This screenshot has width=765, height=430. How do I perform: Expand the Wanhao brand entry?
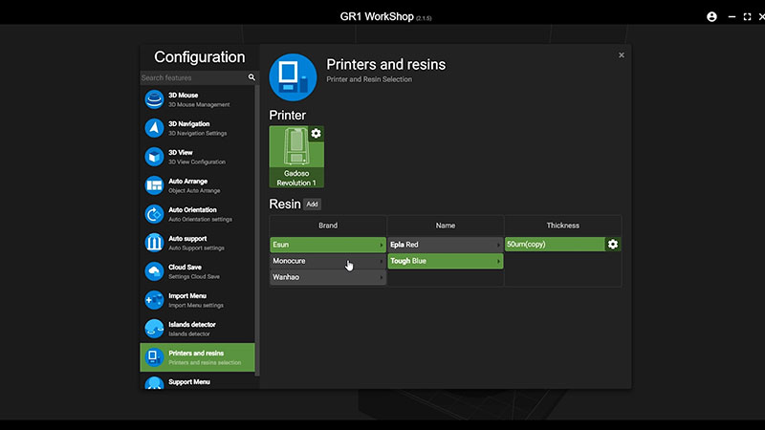click(x=327, y=277)
